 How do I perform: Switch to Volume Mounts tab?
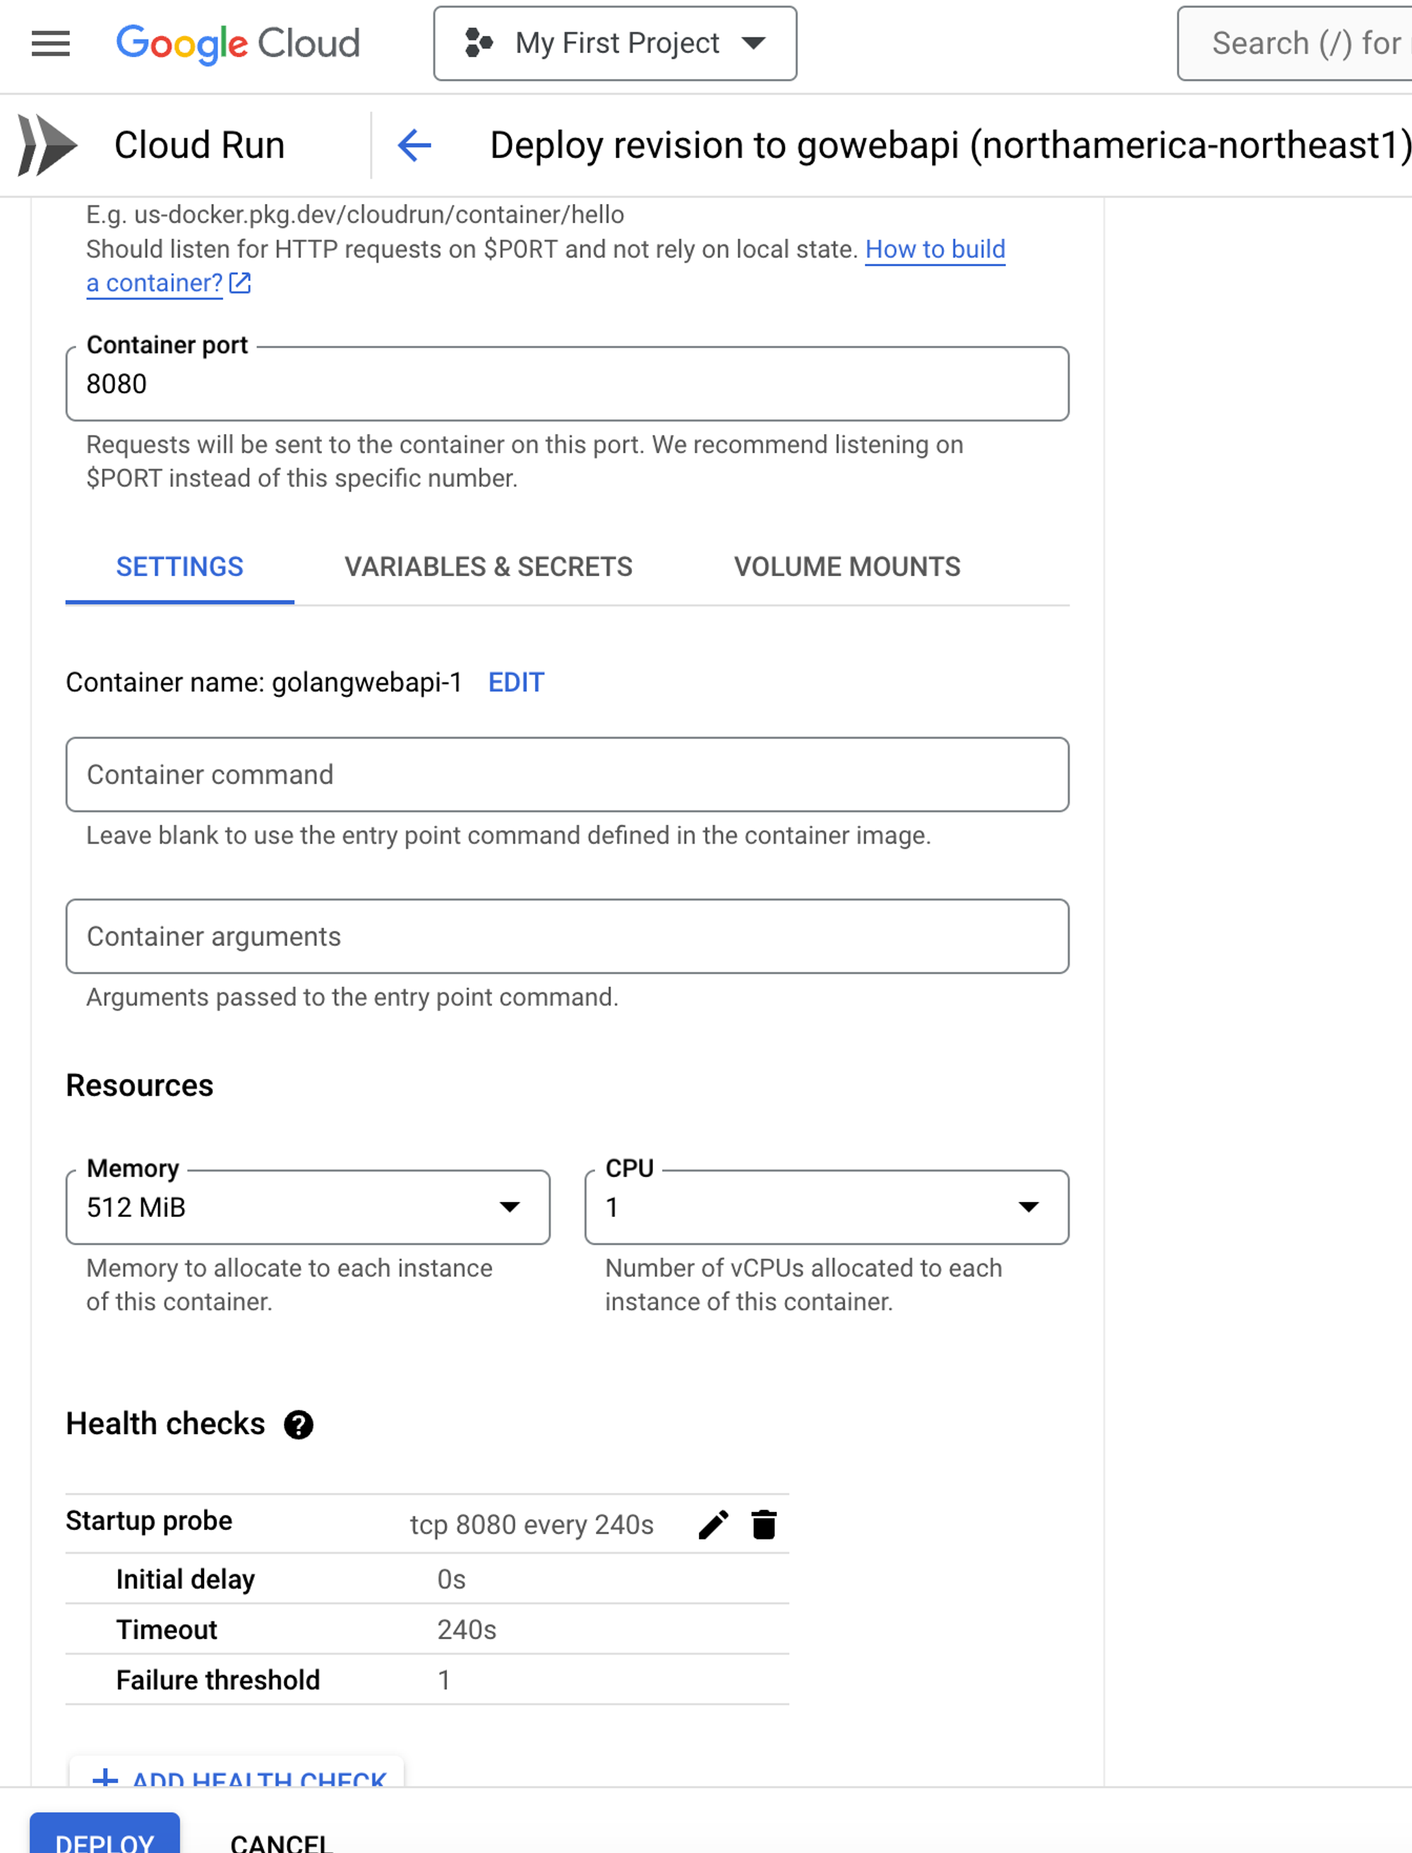[847, 568]
